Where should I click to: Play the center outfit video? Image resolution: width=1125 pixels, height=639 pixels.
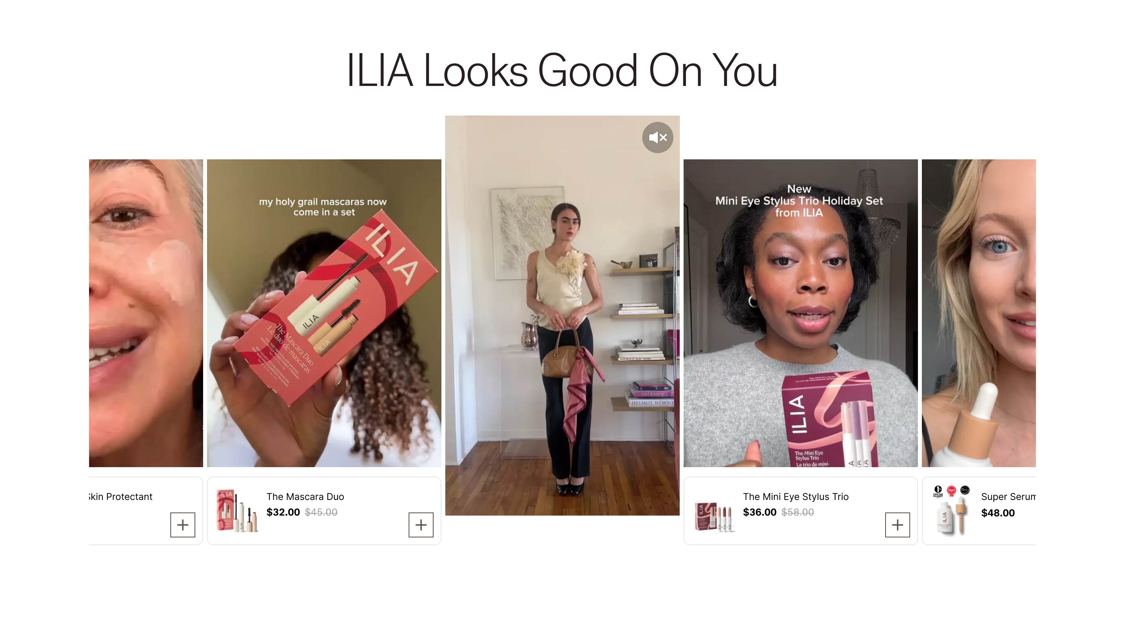tap(562, 315)
